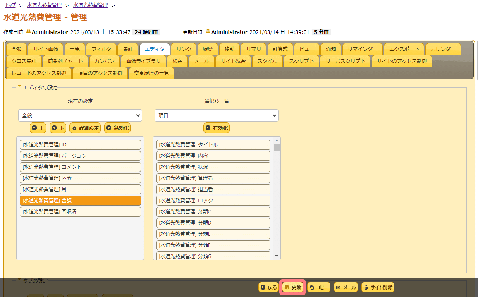Select 状況 in the options list
The height and width of the screenshot is (297, 478).
point(213,167)
